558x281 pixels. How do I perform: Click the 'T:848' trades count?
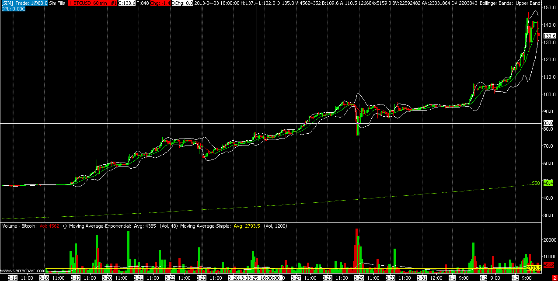pyautogui.click(x=142, y=3)
